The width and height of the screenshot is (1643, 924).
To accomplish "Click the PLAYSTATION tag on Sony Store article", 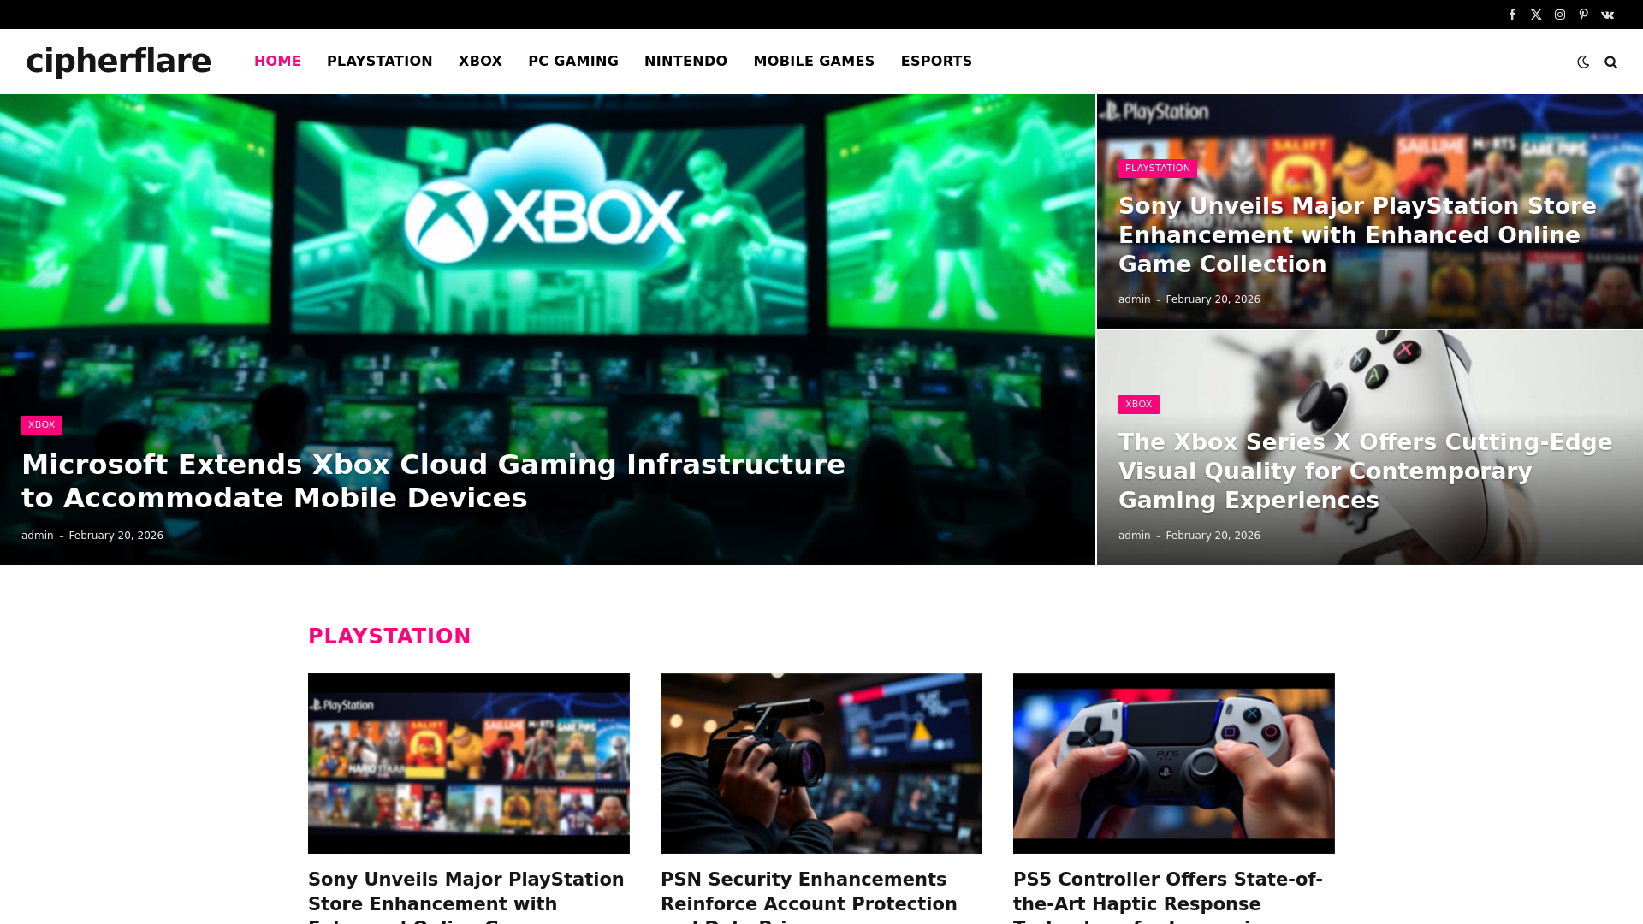I will point(1157,169).
